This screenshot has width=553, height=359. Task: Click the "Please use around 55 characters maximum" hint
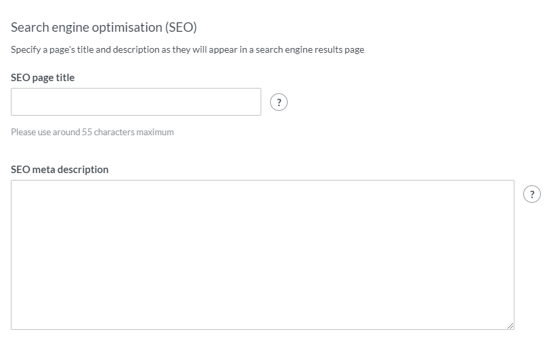point(92,133)
